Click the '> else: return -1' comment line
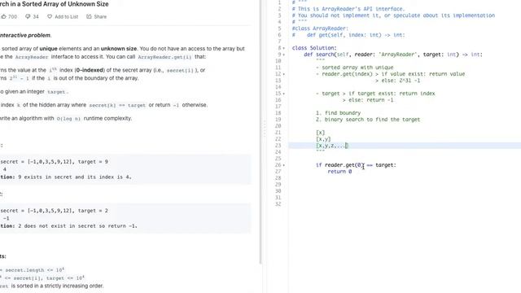Viewport: 521px width, 293px height. [x=368, y=100]
